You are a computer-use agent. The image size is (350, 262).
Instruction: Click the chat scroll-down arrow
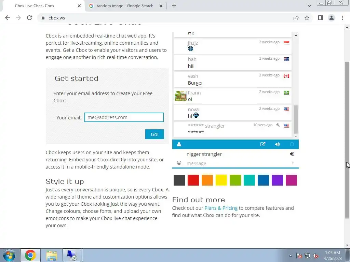click(x=296, y=136)
